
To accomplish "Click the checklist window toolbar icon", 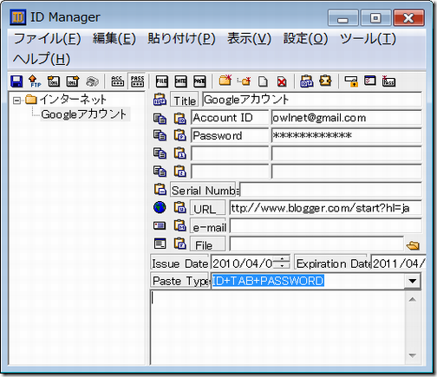I will (x=370, y=81).
